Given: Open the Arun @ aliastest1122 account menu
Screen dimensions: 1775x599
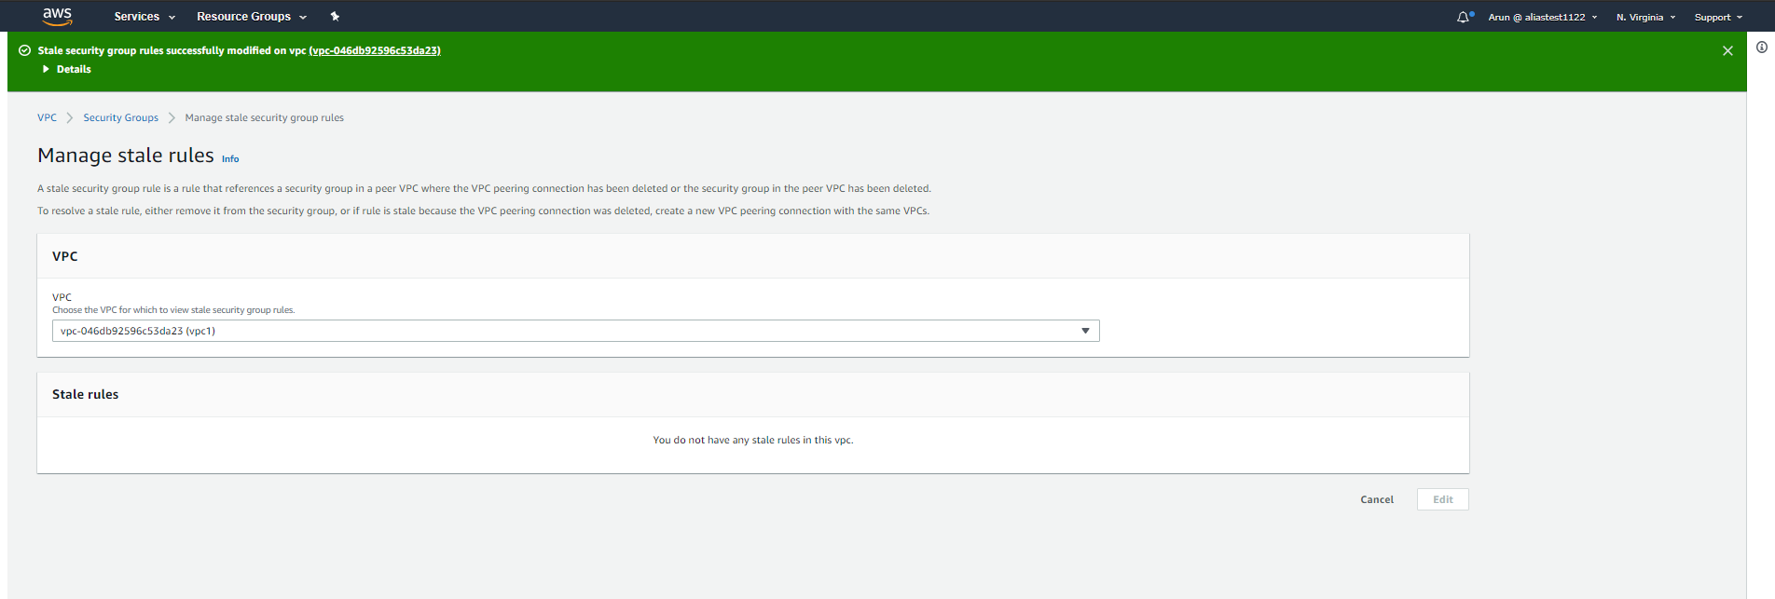Looking at the screenshot, I should click(x=1543, y=17).
